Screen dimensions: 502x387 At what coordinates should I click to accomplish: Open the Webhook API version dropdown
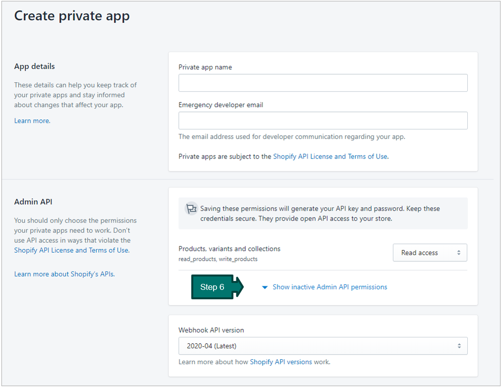[323, 346]
